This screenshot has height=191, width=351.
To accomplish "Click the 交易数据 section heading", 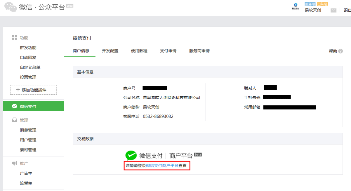I will tap(85, 139).
